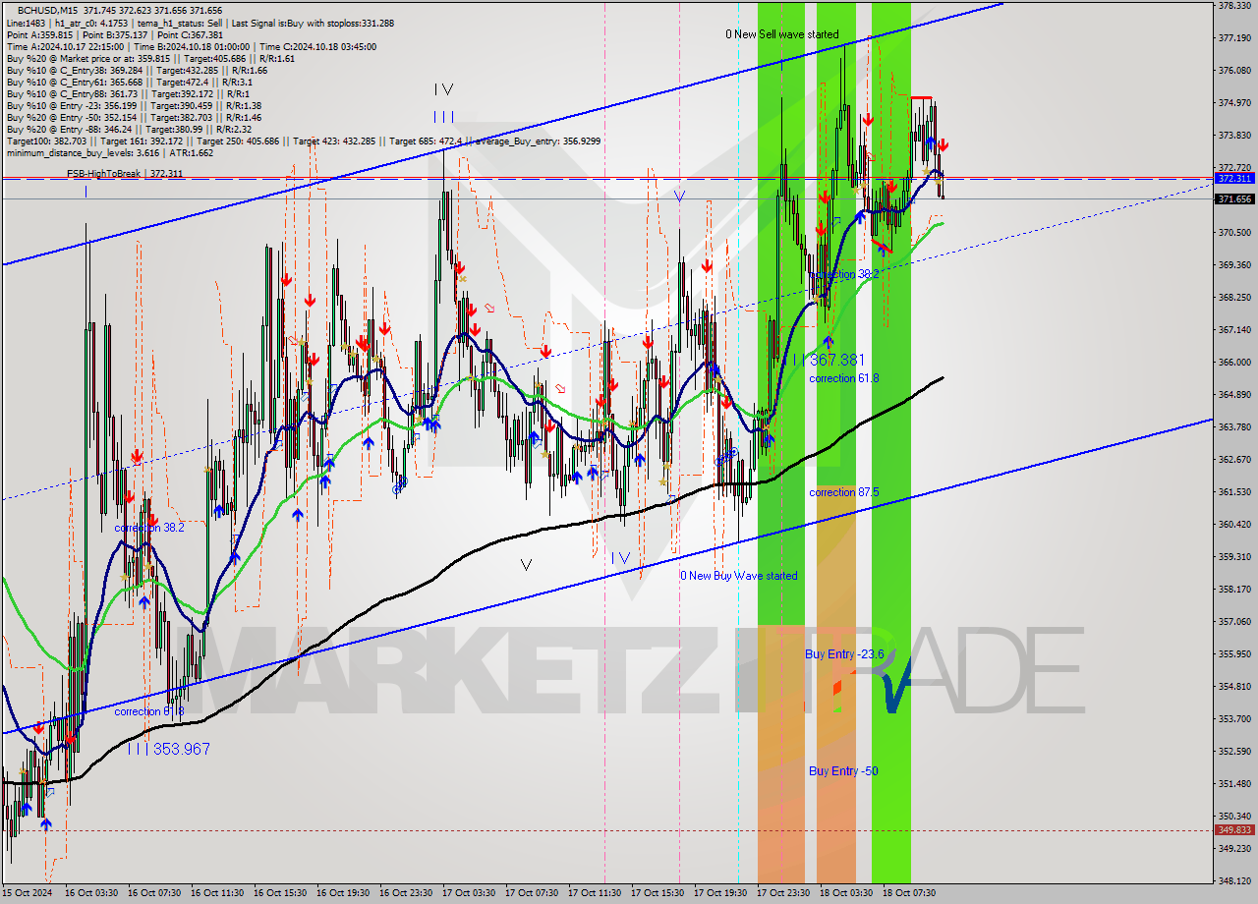Click the 362.670 price axis value
The height and width of the screenshot is (904, 1258).
pos(1233,460)
